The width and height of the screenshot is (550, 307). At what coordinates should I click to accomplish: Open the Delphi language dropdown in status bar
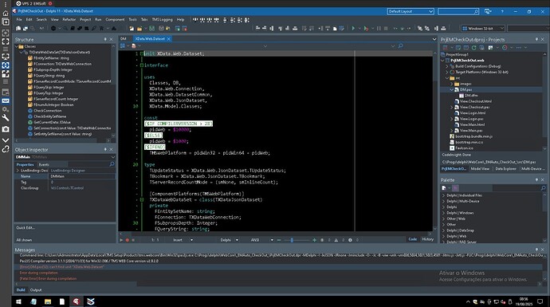pos(237,240)
